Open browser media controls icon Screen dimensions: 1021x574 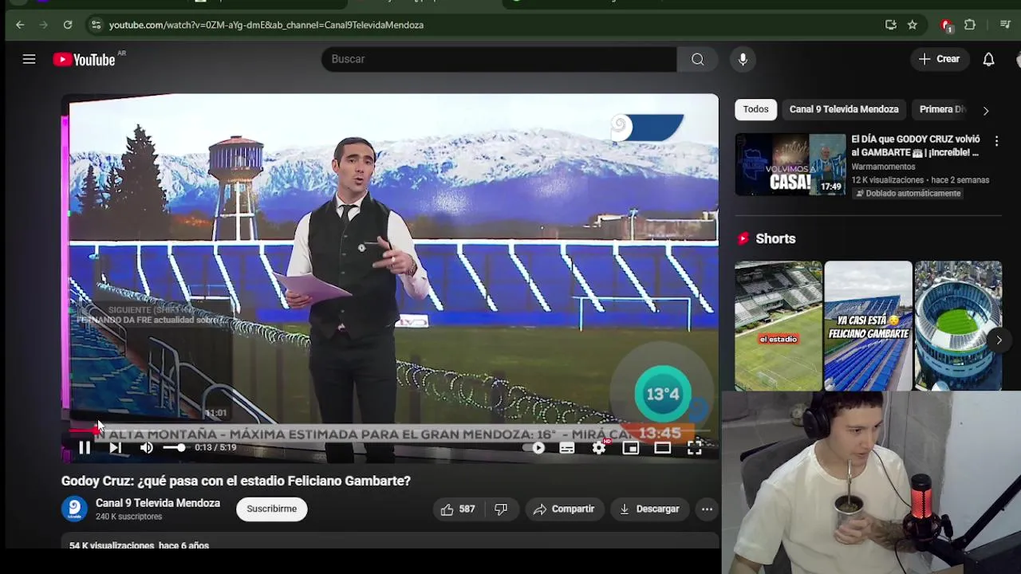1005,25
